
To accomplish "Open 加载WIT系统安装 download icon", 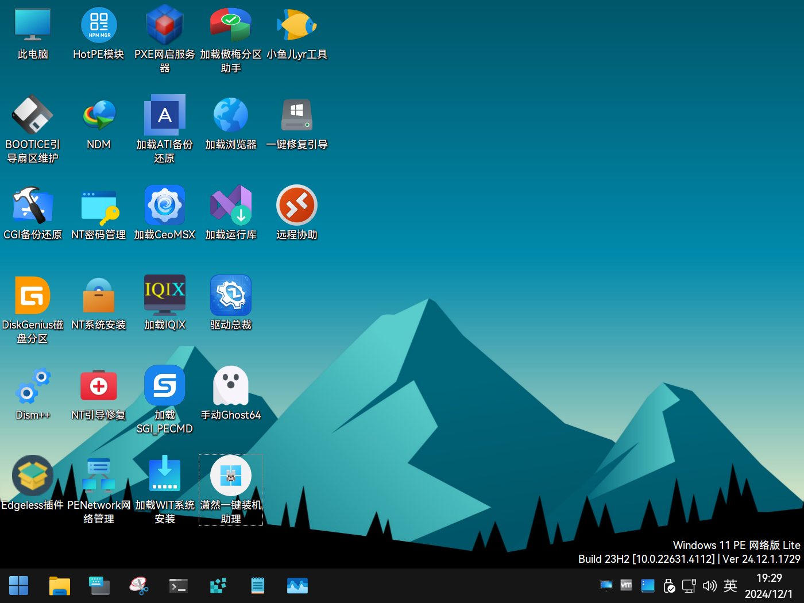I will point(165,490).
